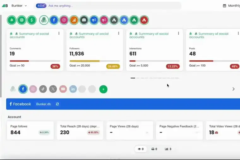Screen dimensions: 240x160
Task: Open the green tree dashboard icon
Action: (x=11, y=20)
